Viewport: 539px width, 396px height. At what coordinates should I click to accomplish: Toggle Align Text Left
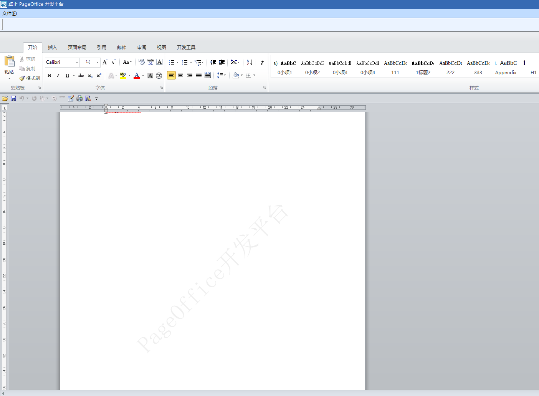click(172, 75)
